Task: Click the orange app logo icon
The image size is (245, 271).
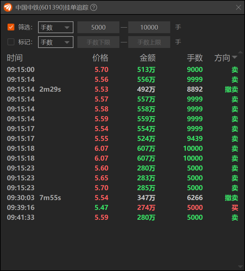Action: point(8,7)
